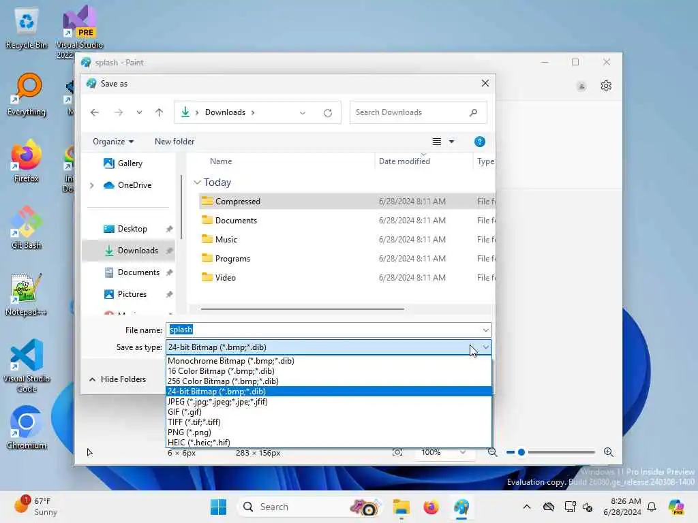Choose TIFF format
The width and height of the screenshot is (698, 523).
coord(329,422)
